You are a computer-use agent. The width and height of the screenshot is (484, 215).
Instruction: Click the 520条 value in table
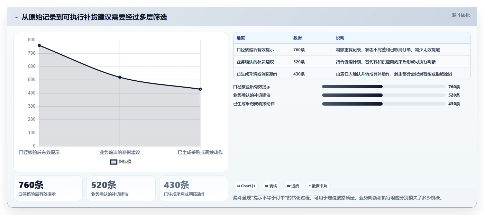299,62
